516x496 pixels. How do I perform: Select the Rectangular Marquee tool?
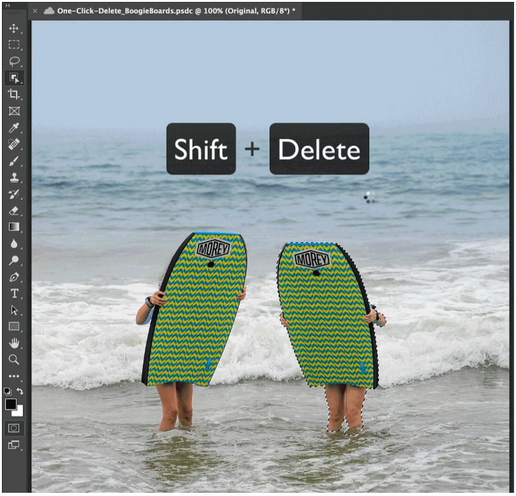pos(14,44)
